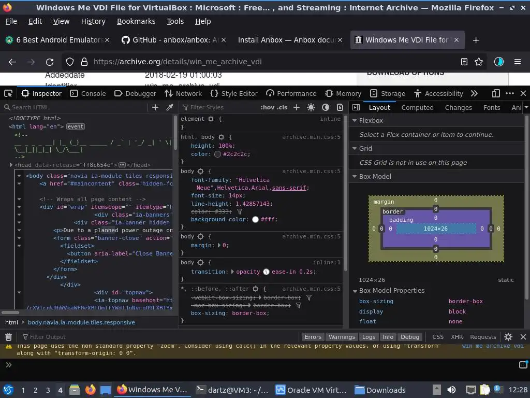Toggle Debug console filter
The image size is (530, 398).
click(x=410, y=337)
